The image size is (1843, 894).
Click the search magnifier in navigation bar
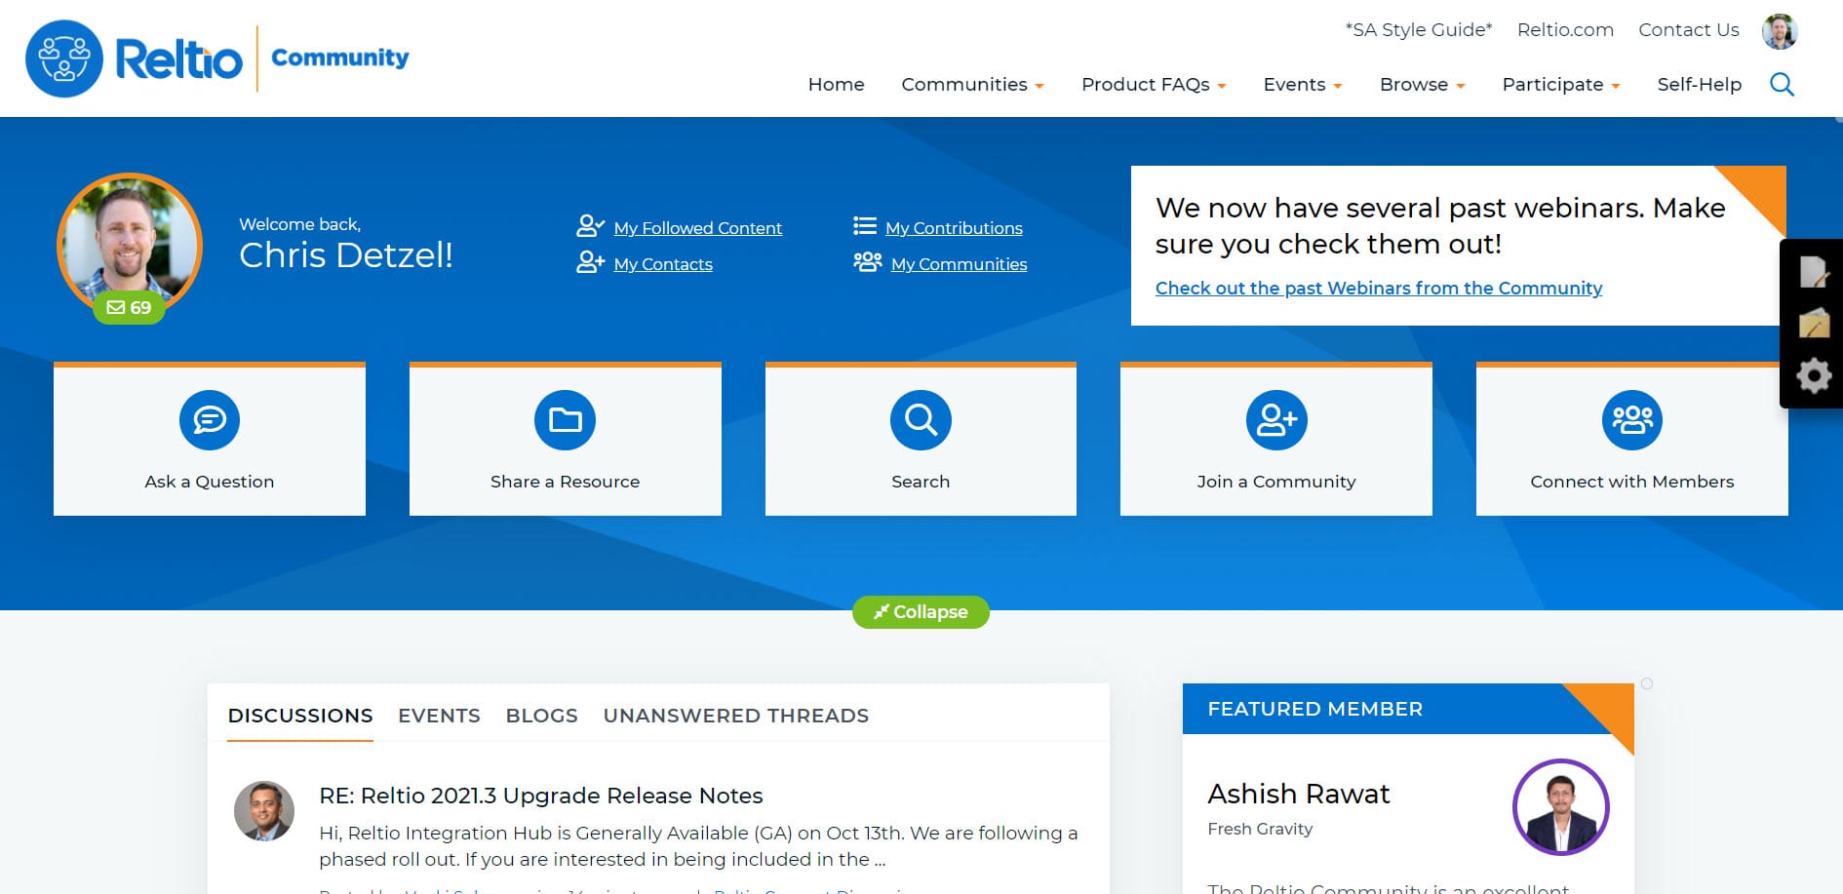point(1782,85)
